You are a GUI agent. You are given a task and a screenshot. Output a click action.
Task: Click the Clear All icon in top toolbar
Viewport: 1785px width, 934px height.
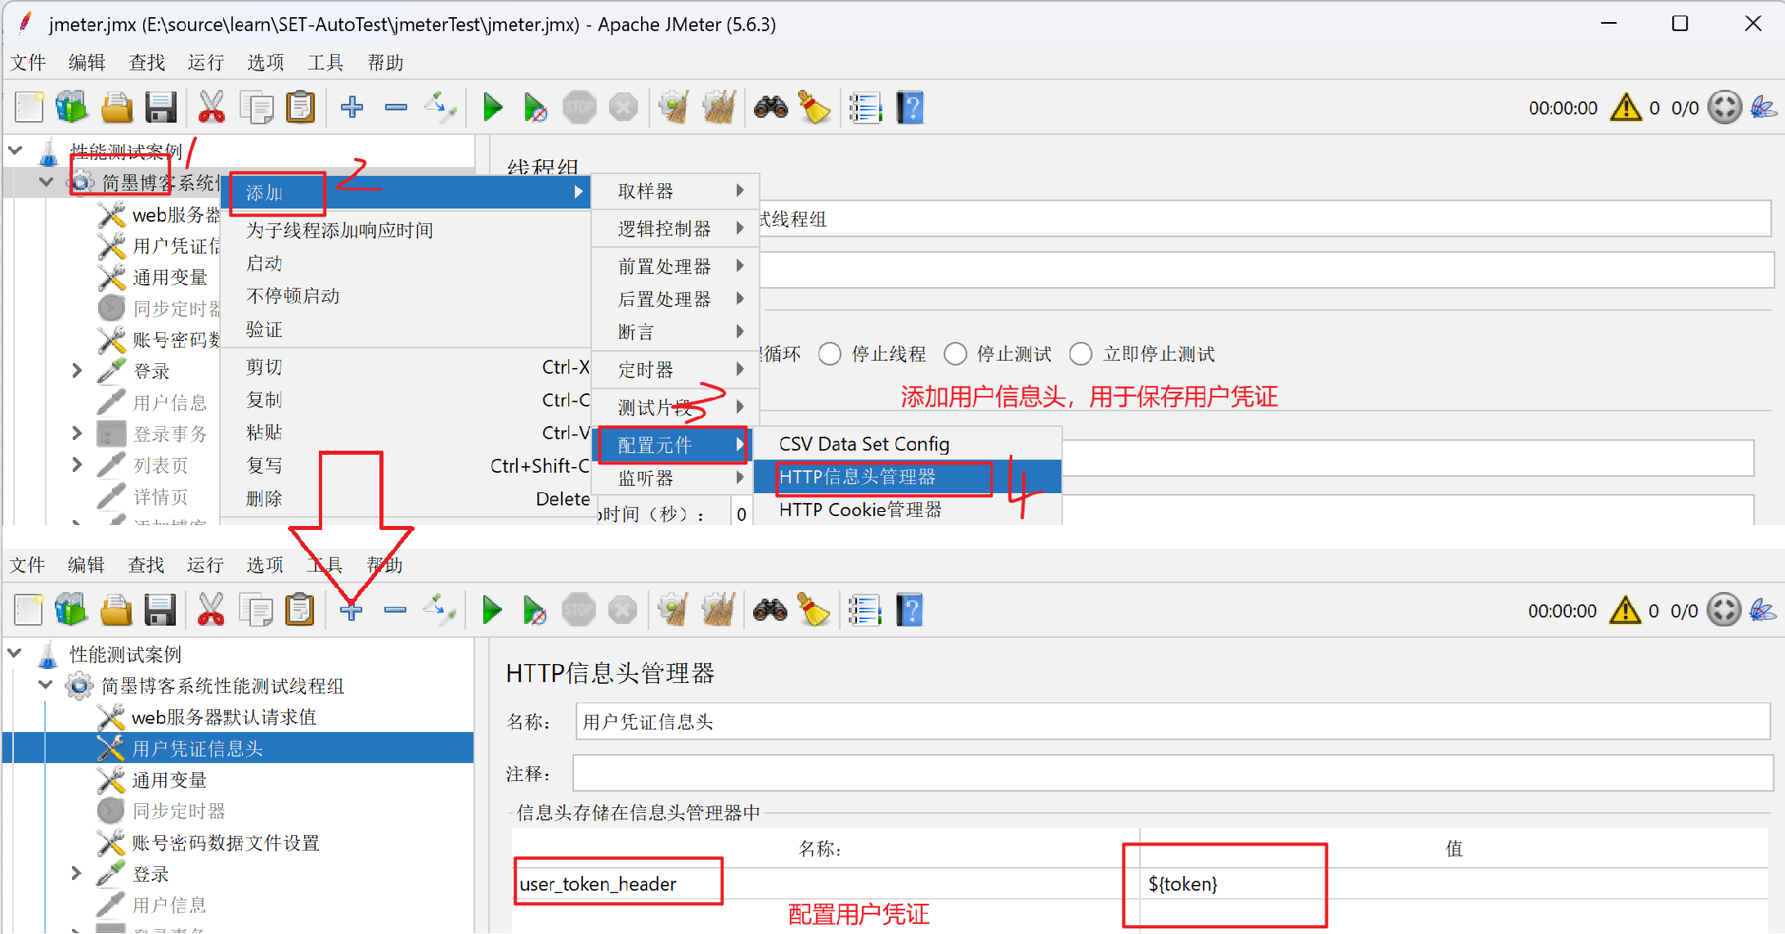719,107
